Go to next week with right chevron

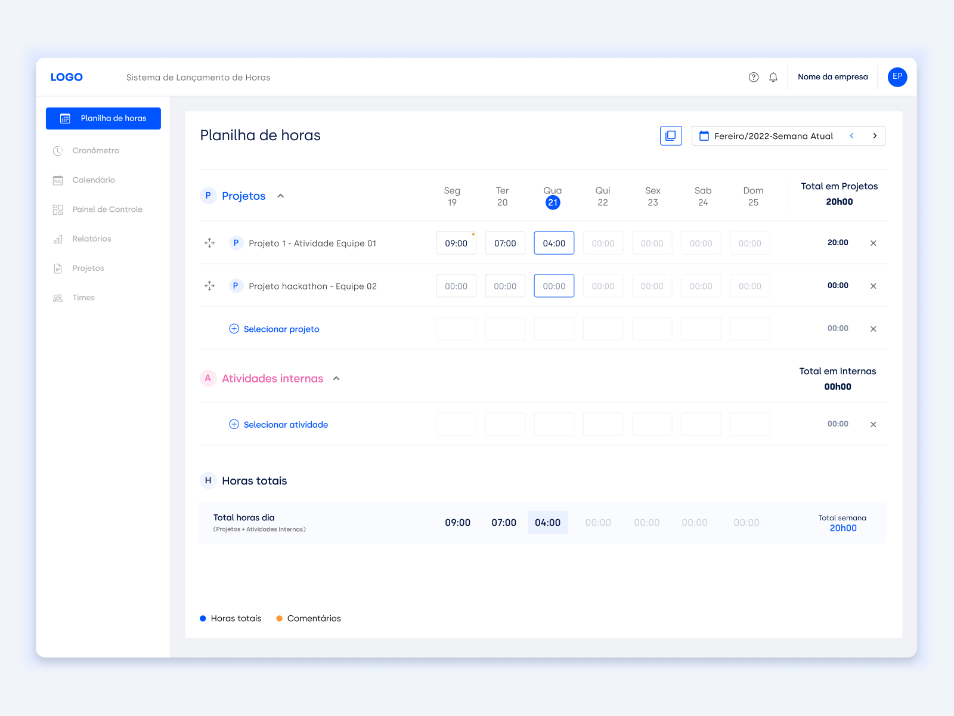tap(874, 135)
